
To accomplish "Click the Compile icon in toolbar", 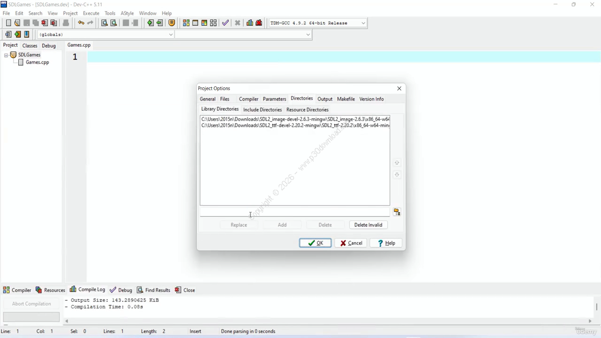I will coord(186,23).
